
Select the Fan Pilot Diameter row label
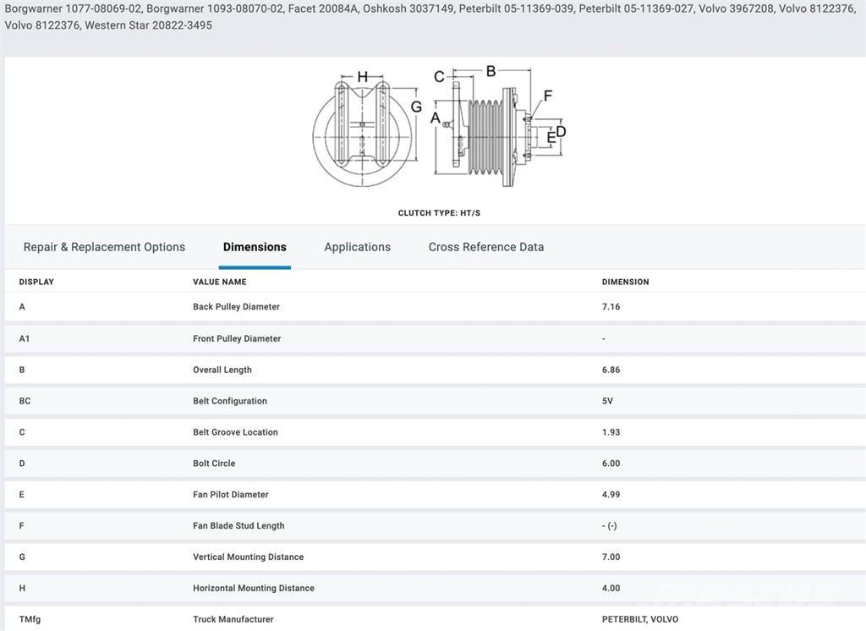tap(230, 495)
